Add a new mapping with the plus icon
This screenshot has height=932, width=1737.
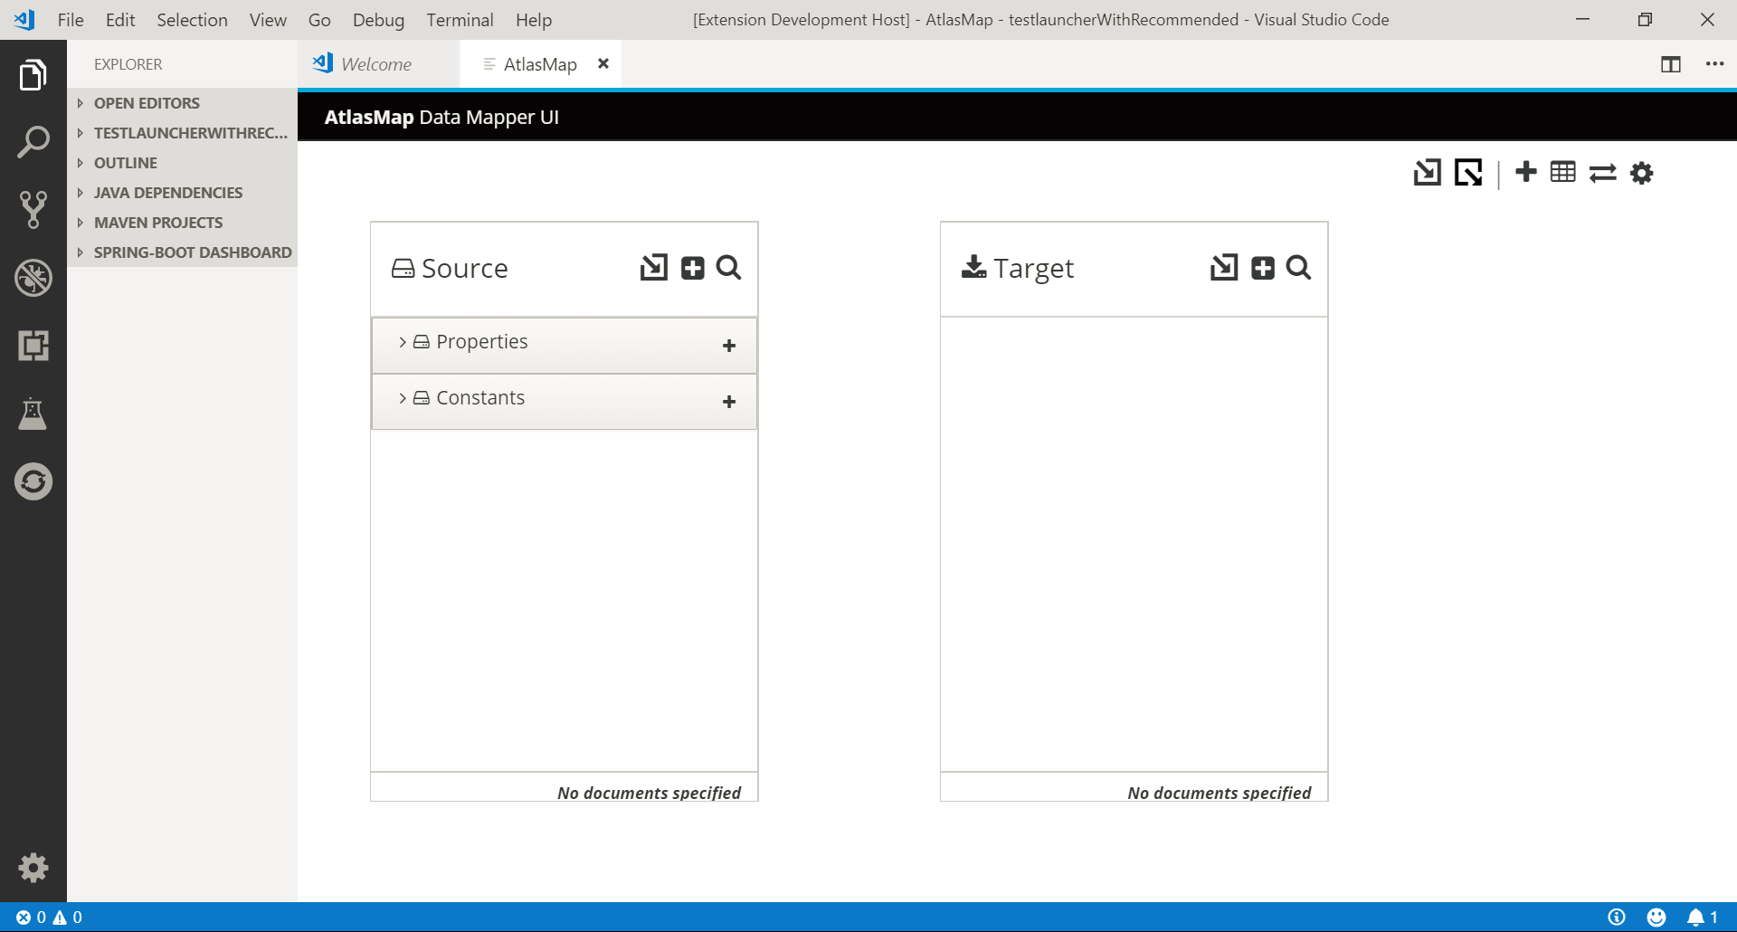coord(1526,172)
